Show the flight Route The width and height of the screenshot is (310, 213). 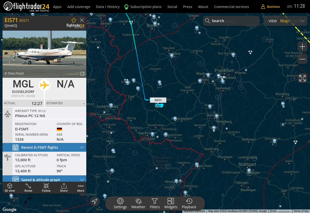point(28,187)
